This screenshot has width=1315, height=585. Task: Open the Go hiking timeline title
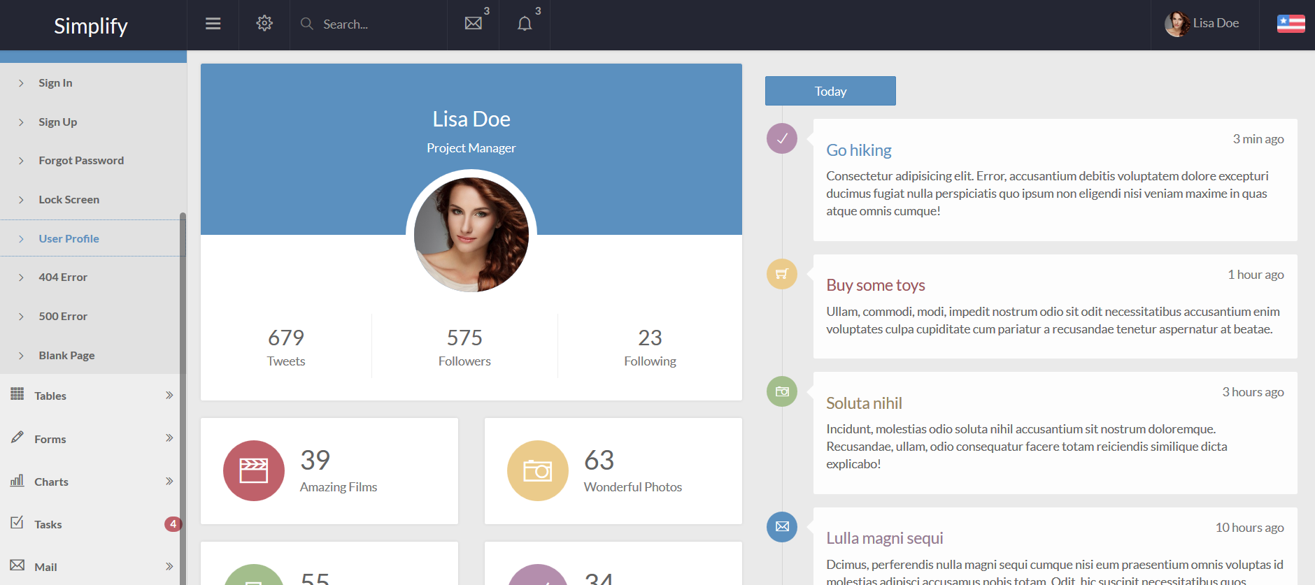coord(859,150)
